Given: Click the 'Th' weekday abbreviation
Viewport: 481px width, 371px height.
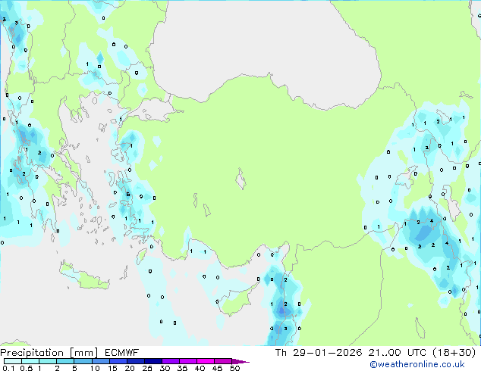Looking at the screenshot, I should [281, 353].
